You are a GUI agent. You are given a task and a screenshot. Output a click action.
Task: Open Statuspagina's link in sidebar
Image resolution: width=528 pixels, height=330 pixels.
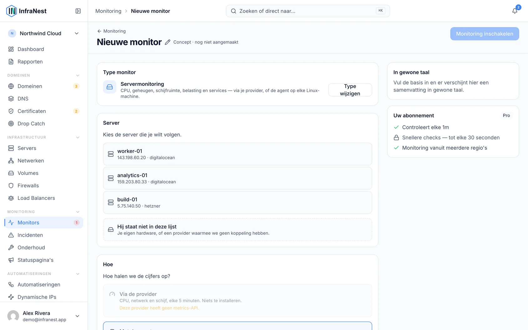(44, 260)
